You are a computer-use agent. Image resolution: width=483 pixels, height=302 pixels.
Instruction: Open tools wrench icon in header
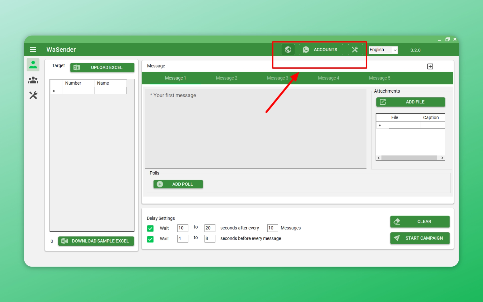pyautogui.click(x=355, y=50)
